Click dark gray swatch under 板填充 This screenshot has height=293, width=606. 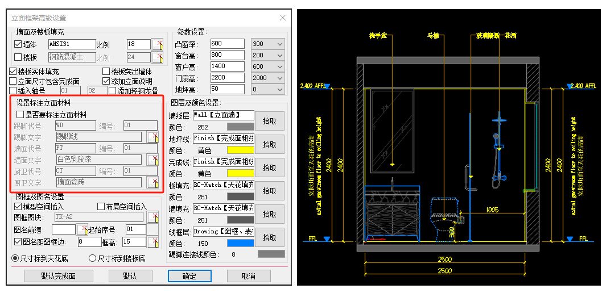point(240,196)
